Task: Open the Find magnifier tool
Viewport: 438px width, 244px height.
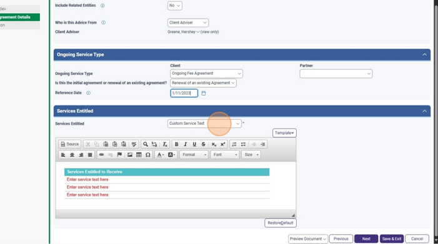Action: (145, 144)
